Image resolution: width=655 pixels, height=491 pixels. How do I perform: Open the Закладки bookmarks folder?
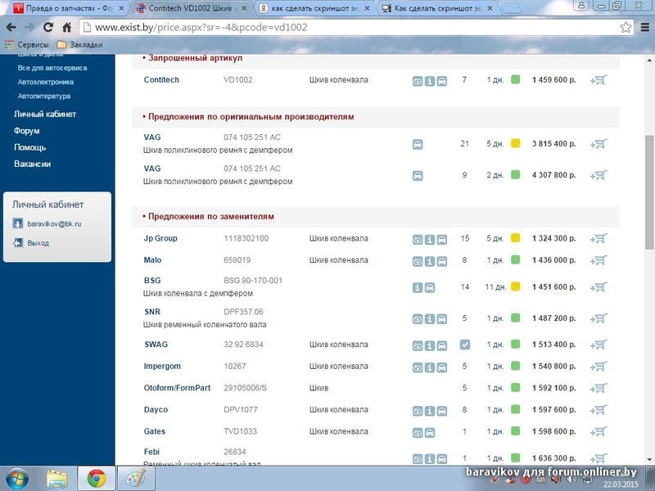tap(79, 44)
